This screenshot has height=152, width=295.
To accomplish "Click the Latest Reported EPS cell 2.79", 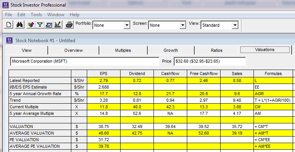I will 104,80.
